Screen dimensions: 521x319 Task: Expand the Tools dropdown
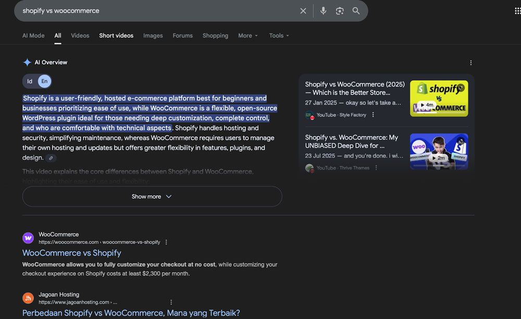point(279,35)
